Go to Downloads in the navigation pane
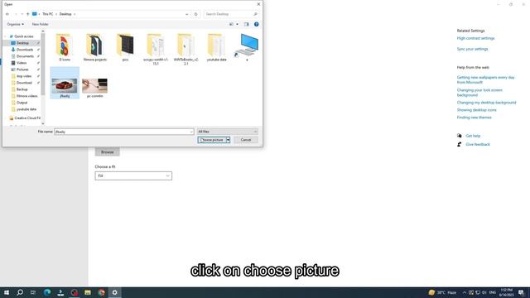Image resolution: width=530 pixels, height=298 pixels. (x=25, y=50)
